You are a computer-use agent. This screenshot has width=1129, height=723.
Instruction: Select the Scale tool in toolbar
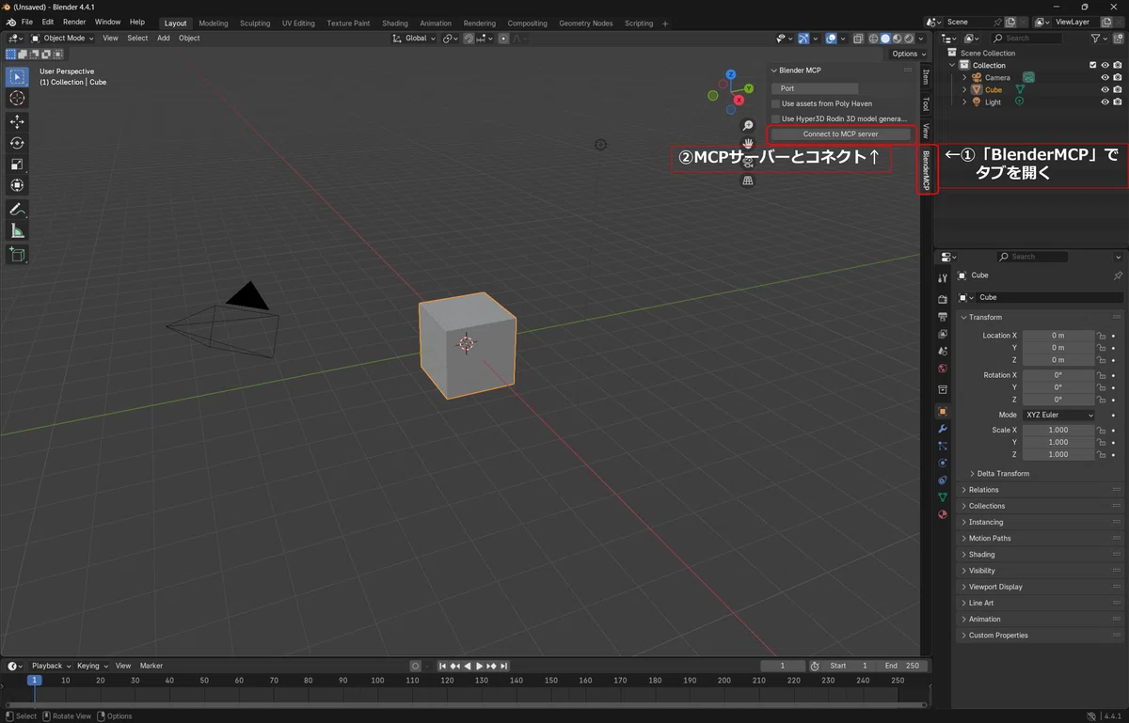tap(17, 165)
